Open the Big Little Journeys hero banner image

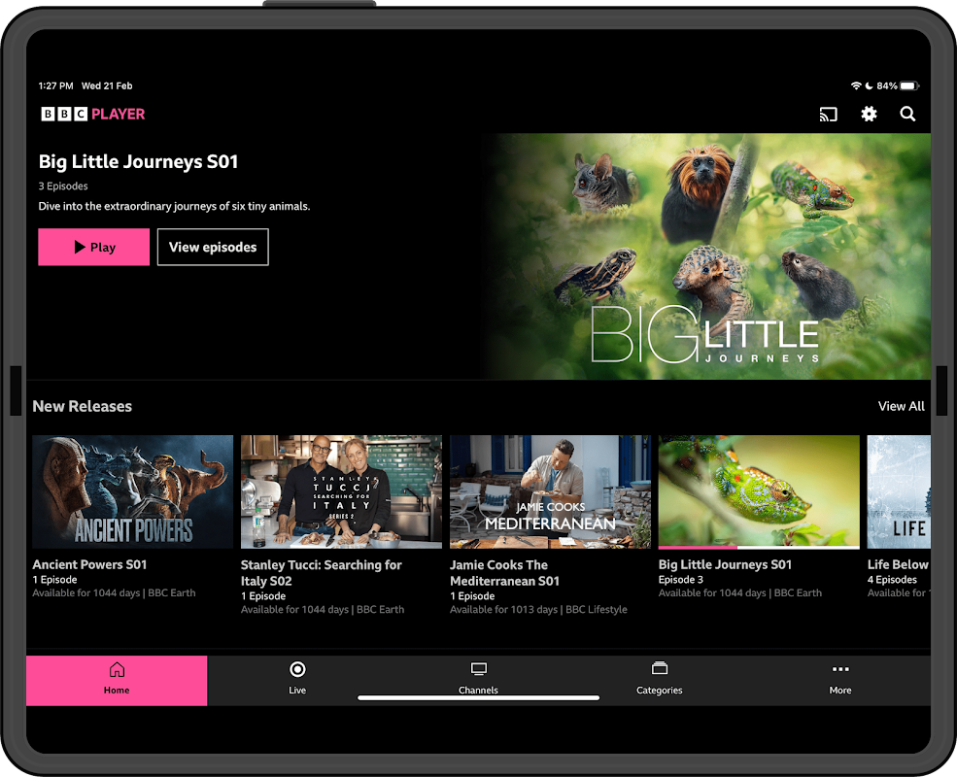coord(708,256)
